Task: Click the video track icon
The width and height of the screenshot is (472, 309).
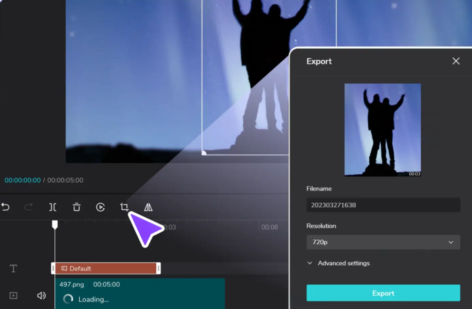Action: (13, 296)
